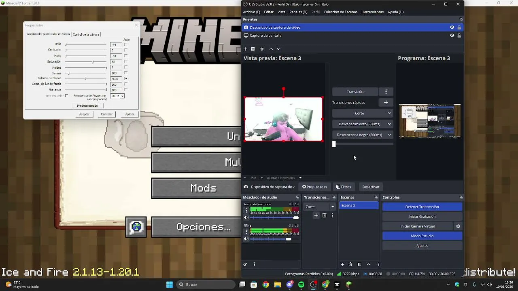Enable Auto checkbox for Brillo
518x291 pixels.
tap(126, 44)
